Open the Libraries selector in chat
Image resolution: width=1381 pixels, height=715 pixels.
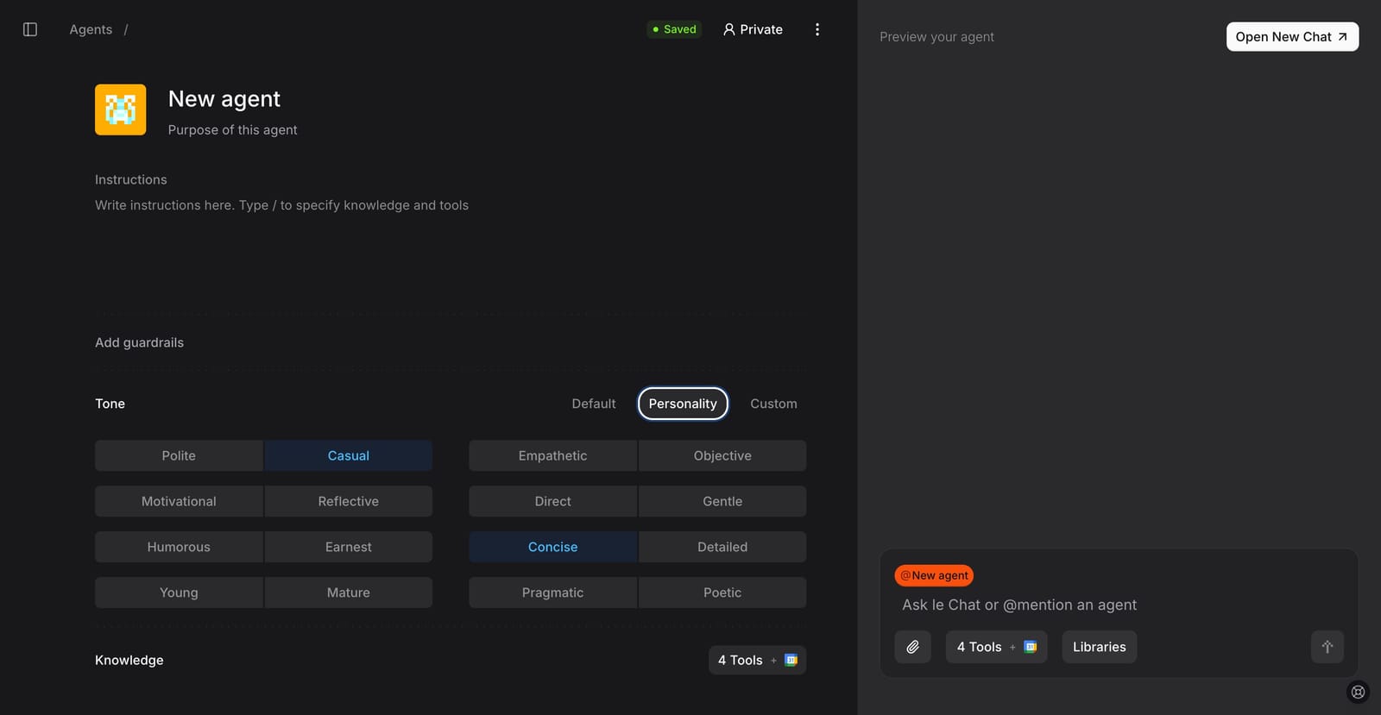(1099, 647)
